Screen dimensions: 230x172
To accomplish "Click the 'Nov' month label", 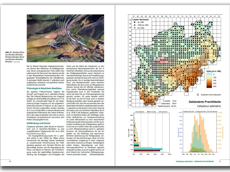I will [x=213, y=154].
